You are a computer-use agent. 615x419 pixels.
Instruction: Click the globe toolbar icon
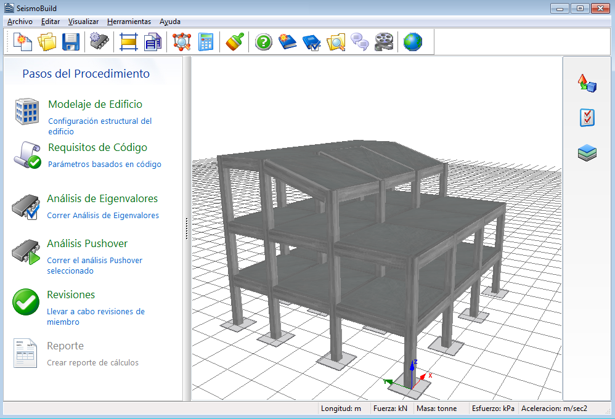pos(413,42)
